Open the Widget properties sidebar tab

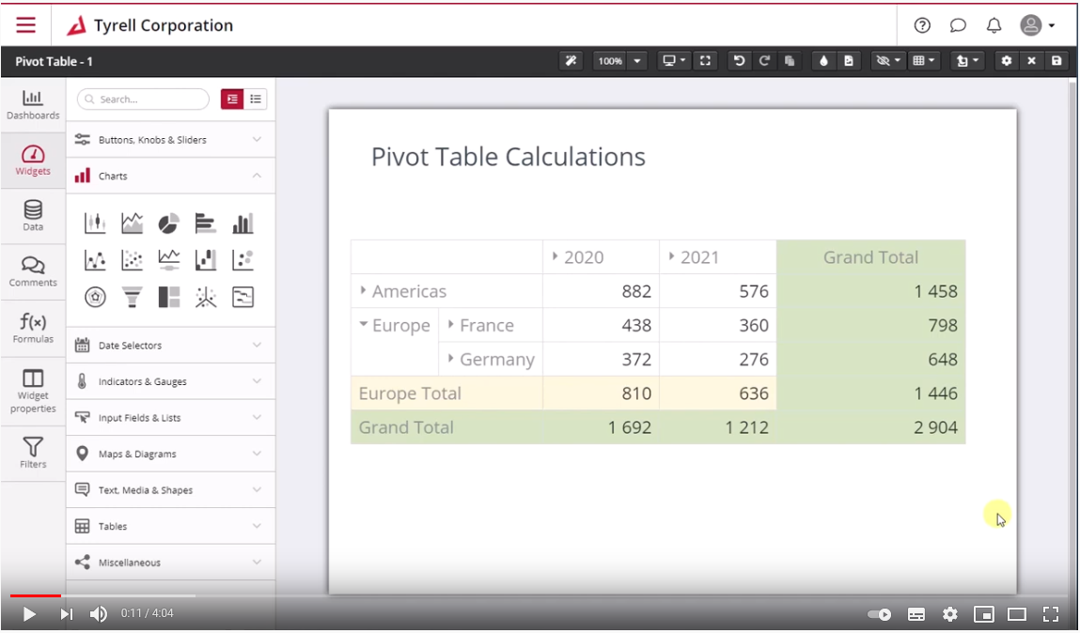(33, 390)
